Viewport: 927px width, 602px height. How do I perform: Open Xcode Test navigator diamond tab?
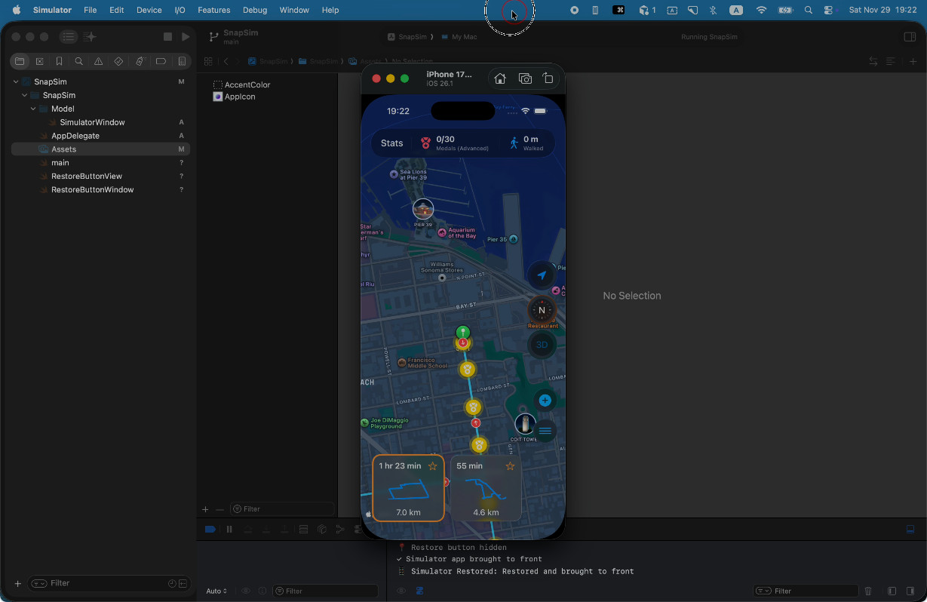[x=118, y=61]
